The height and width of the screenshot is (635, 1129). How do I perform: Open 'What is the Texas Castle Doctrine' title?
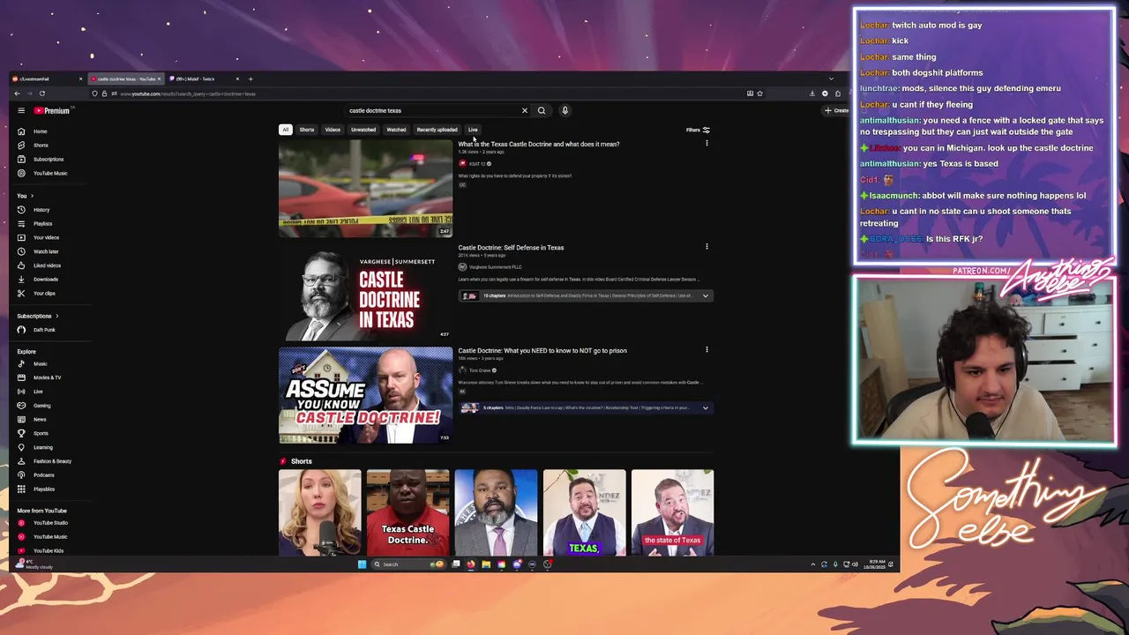tap(538, 144)
